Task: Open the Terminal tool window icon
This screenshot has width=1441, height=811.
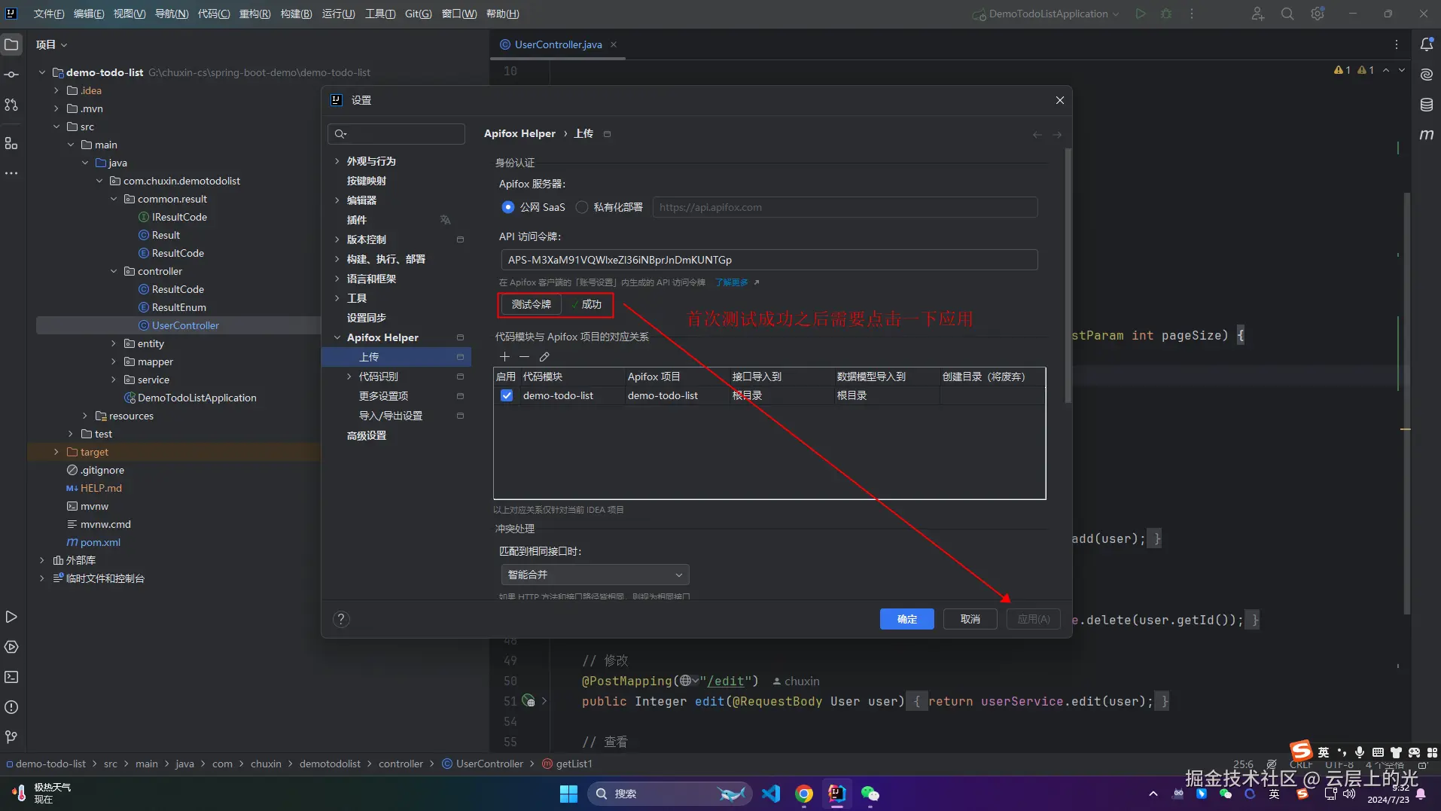Action: tap(11, 678)
